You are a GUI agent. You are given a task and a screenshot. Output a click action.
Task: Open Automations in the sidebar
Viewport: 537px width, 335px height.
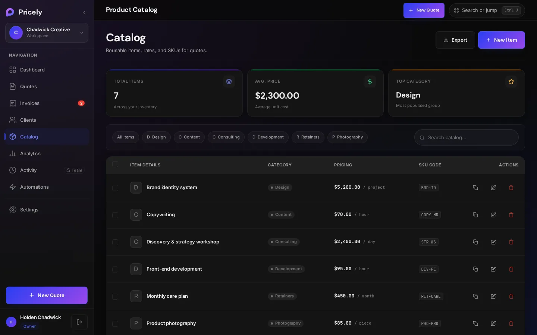tap(47, 187)
